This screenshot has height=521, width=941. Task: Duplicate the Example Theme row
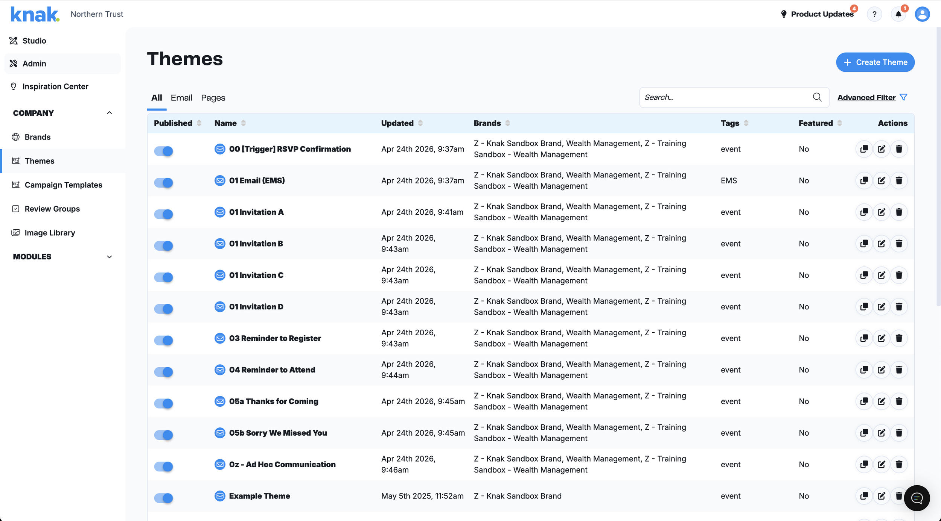coord(864,496)
